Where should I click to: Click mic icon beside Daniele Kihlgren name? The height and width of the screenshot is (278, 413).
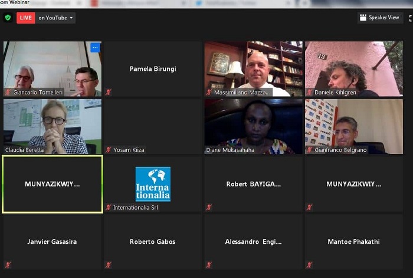click(x=309, y=92)
